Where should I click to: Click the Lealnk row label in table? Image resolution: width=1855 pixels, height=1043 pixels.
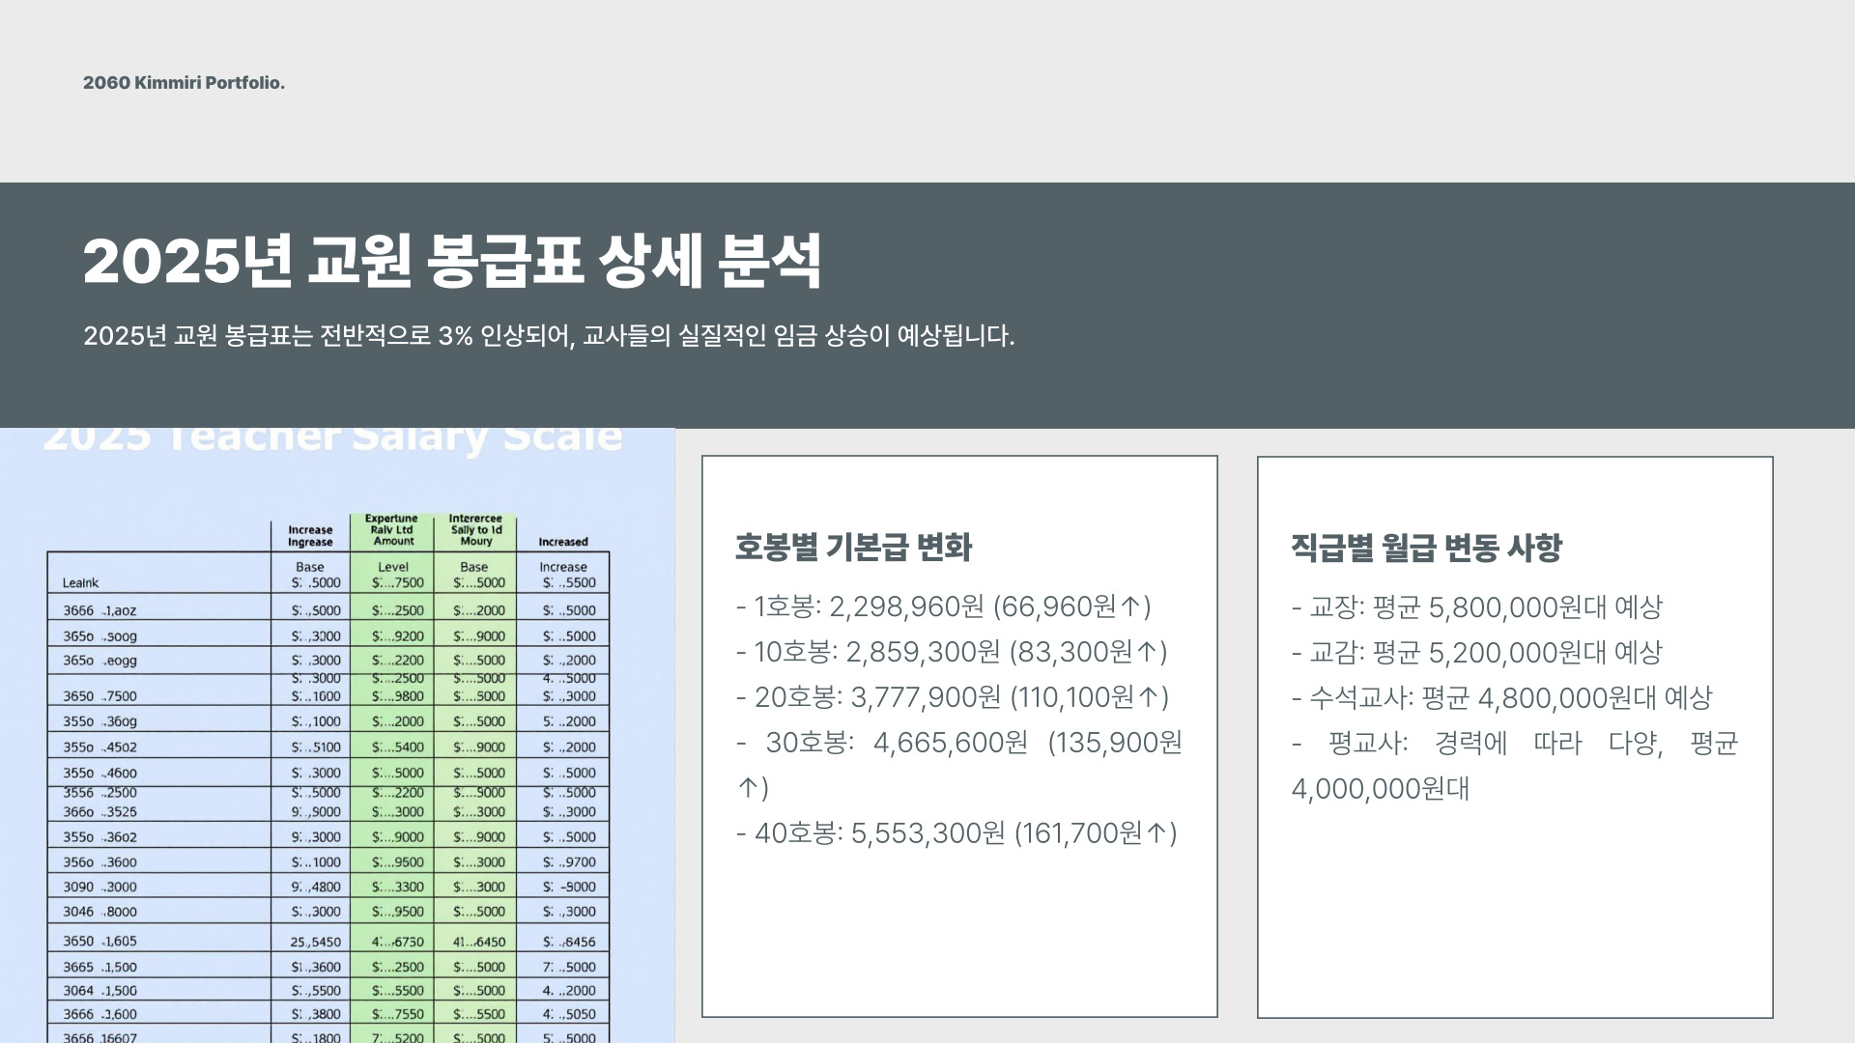tap(80, 583)
